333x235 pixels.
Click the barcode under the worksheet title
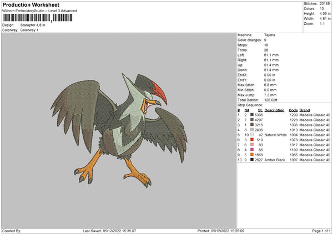click(37, 18)
